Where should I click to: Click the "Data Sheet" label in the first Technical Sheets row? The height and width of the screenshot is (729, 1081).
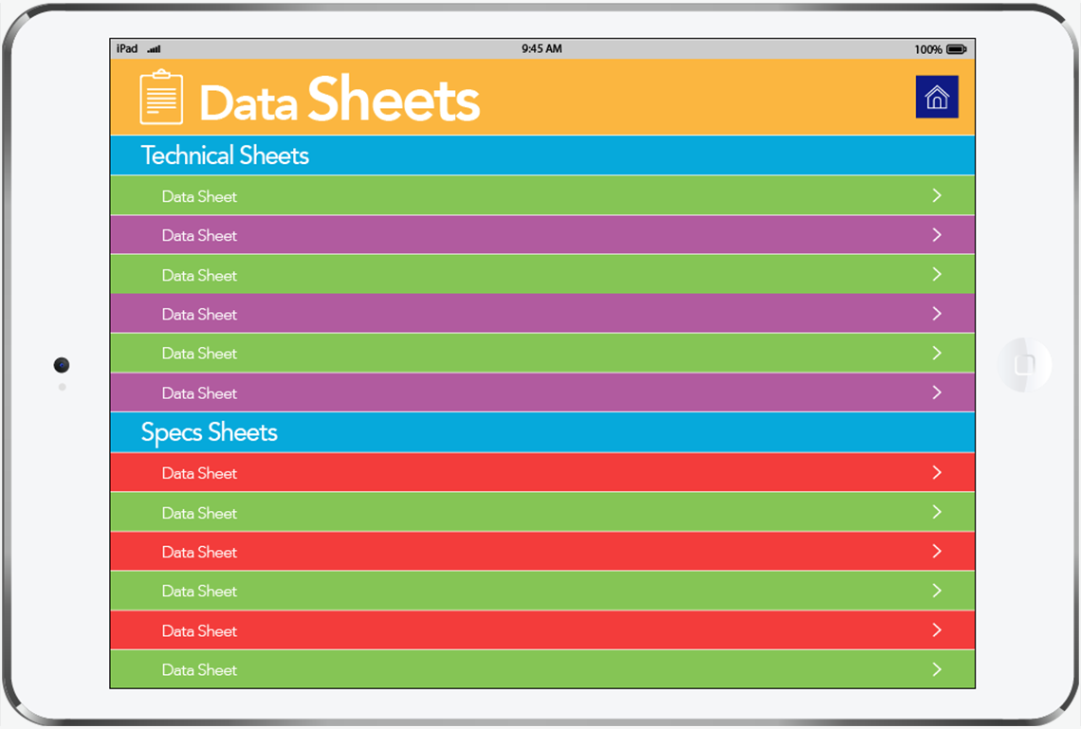[x=199, y=196]
